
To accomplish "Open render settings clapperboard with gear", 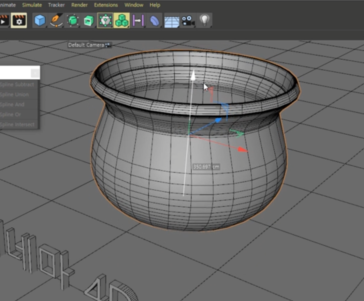I will click(x=19, y=21).
